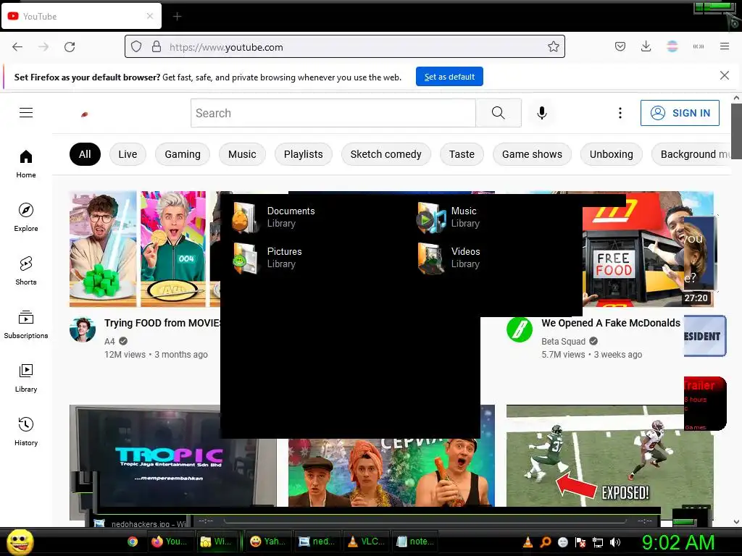Screen dimensions: 742x556
Task: Select the Music filter chip
Action: pos(242,154)
